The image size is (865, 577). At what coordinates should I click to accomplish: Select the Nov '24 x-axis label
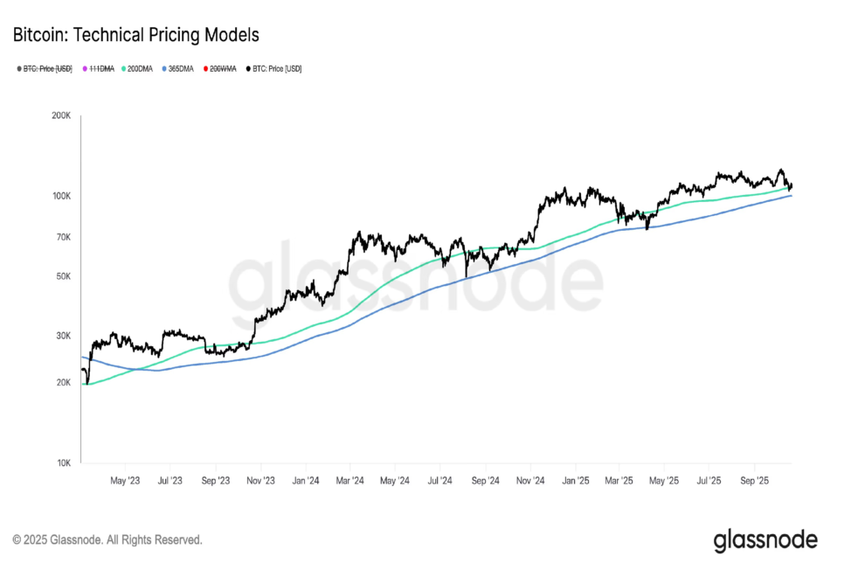pos(530,480)
